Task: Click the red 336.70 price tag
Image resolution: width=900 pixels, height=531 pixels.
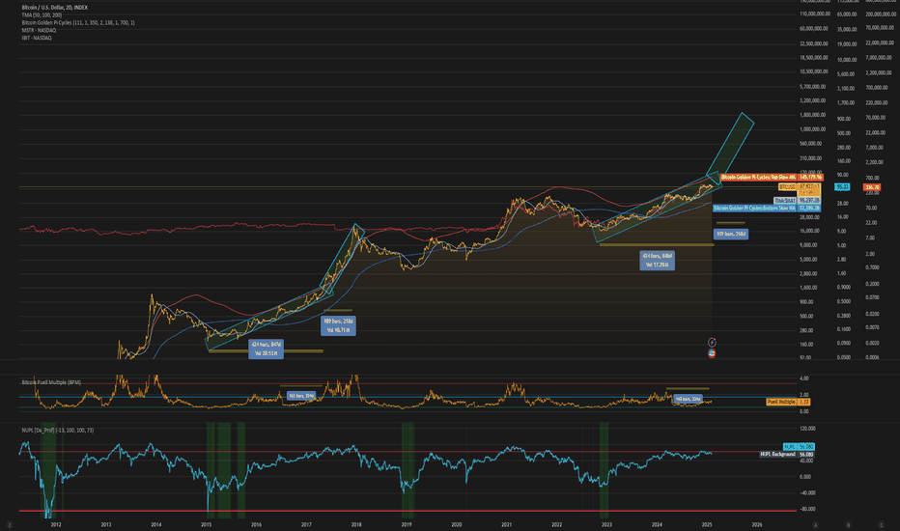Action: point(872,187)
